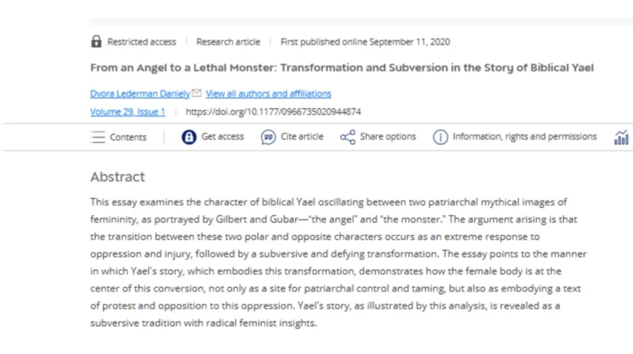Click the Cite article quote icon
The height and width of the screenshot is (354, 633).
click(268, 137)
